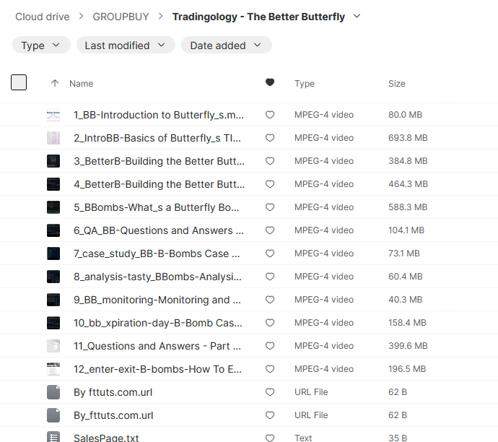Toggle favorite on 10_bb_xpiration-day video

click(270, 323)
